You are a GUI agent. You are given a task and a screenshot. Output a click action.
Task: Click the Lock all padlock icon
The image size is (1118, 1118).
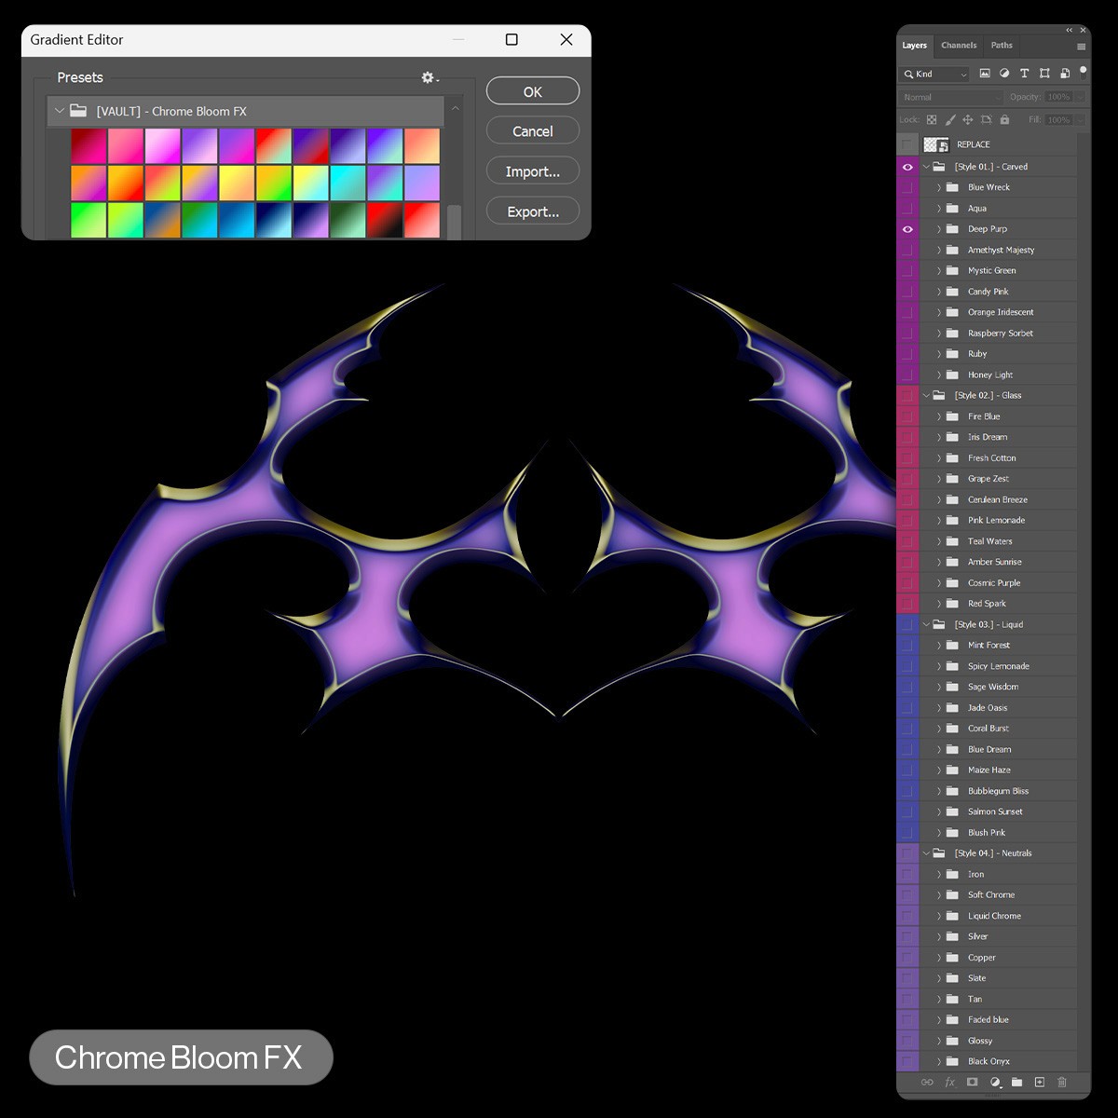click(x=1004, y=120)
